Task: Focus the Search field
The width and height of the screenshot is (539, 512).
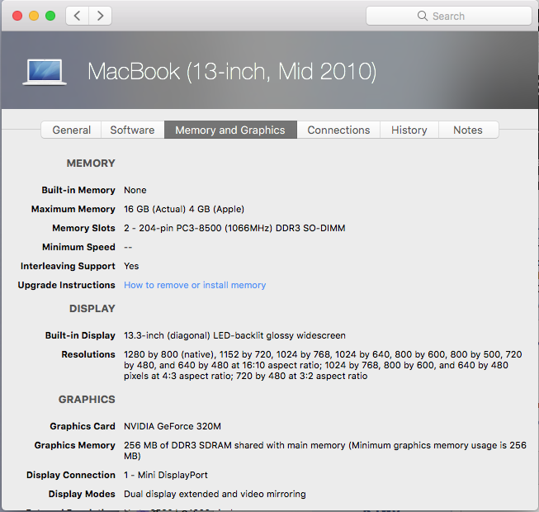Action: (449, 16)
